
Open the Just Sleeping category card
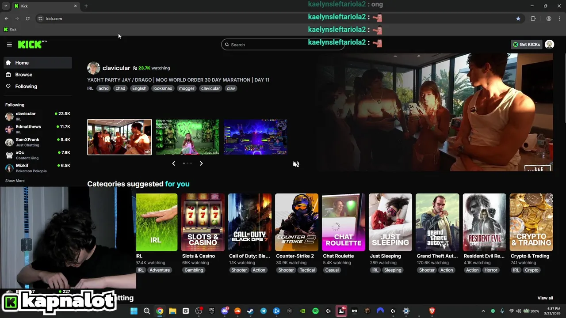tap(390, 222)
